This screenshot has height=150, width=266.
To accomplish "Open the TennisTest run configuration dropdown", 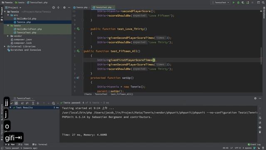I will (x=220, y=2).
